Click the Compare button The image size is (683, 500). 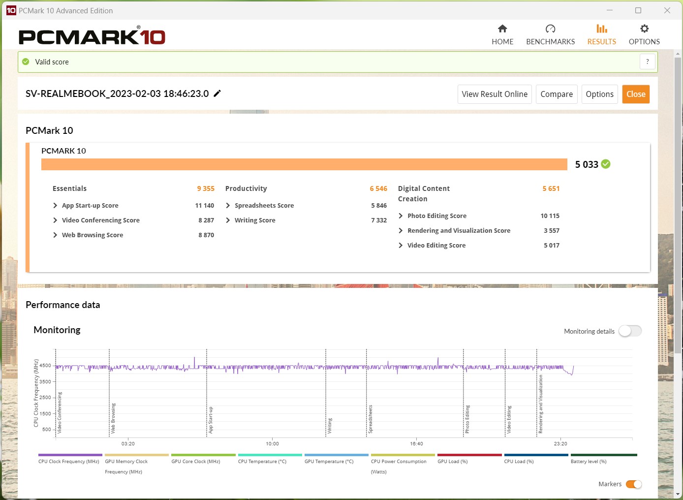coord(557,94)
